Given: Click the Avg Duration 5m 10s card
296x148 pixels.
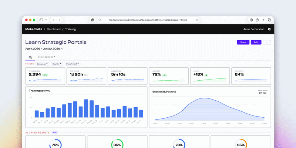Looking at the screenshot, I should pyautogui.click(x=127, y=76).
